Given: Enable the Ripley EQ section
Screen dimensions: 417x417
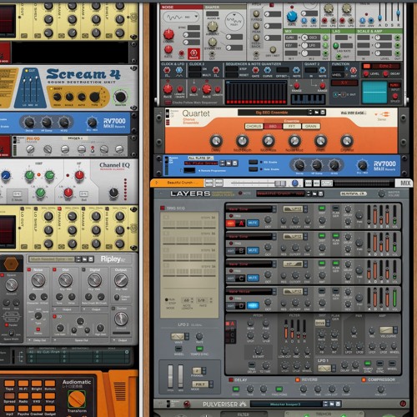Looking at the screenshot, I should click(54, 316).
